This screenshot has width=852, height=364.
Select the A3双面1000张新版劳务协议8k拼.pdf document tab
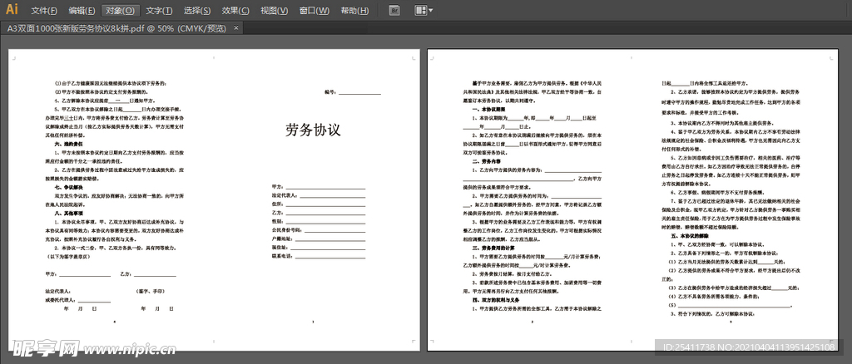click(x=116, y=27)
